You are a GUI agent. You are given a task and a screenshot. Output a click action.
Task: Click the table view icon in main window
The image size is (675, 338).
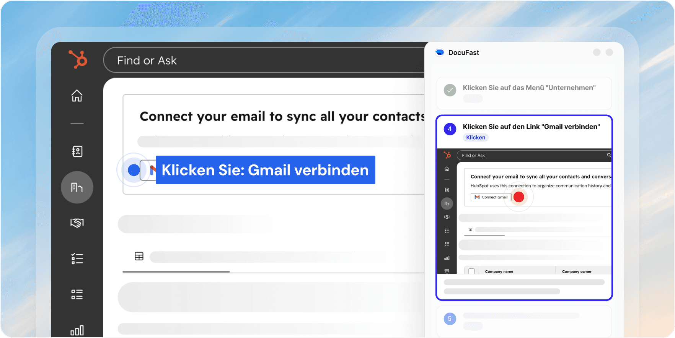tap(139, 256)
